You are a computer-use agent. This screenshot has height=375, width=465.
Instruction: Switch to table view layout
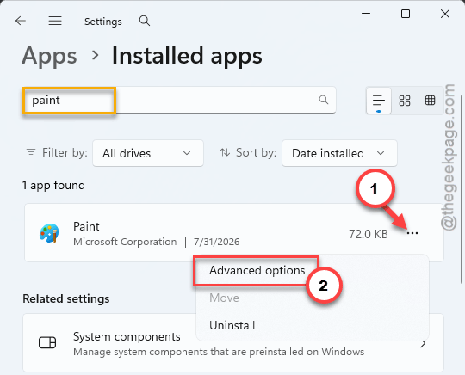(x=430, y=101)
